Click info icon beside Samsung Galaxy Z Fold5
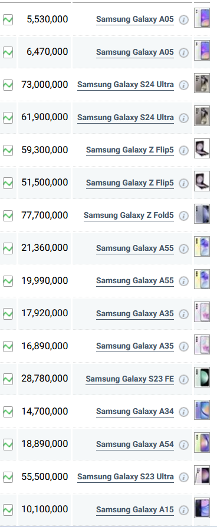The width and height of the screenshot is (217, 527). tap(183, 216)
